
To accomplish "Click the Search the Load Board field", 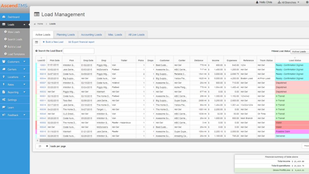I will tap(79, 51).
